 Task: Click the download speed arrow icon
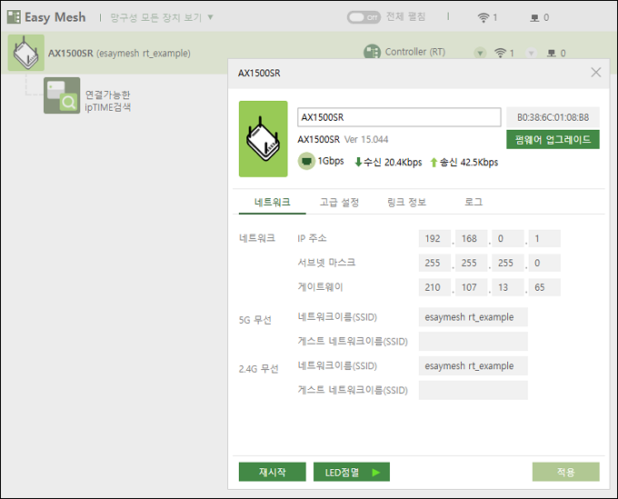[358, 162]
